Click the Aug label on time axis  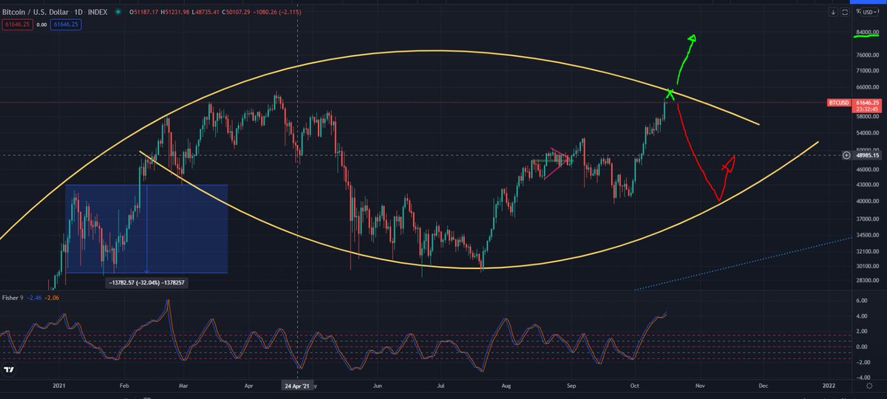coord(506,386)
